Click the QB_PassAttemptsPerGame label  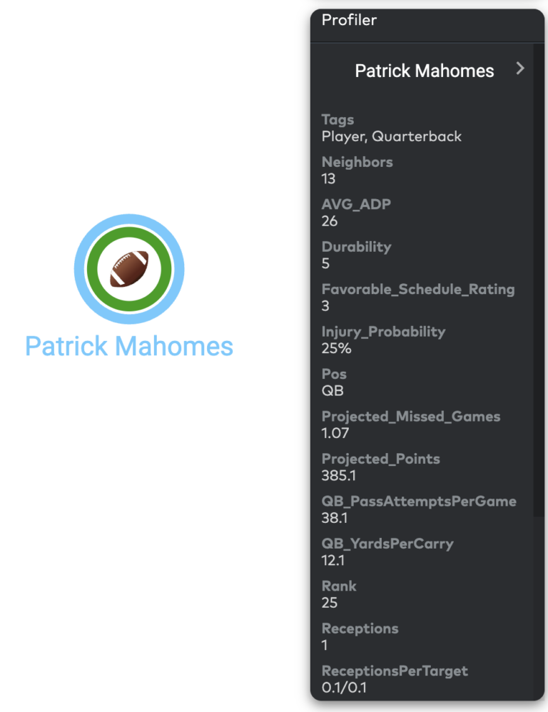(419, 502)
